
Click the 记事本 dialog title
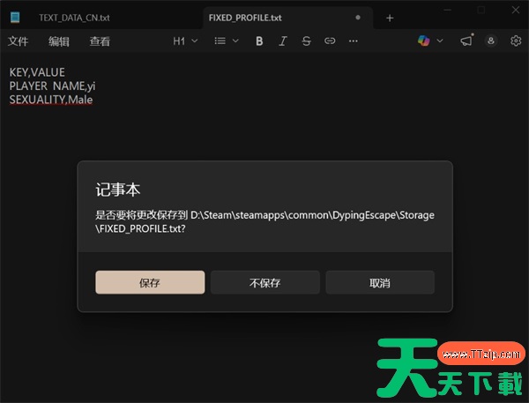click(118, 190)
